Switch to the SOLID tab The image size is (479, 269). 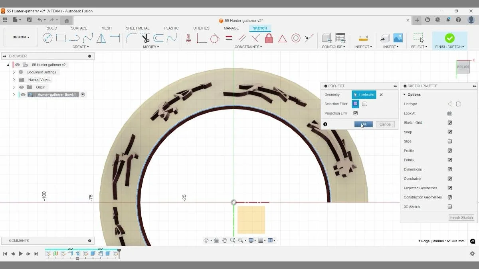51,28
